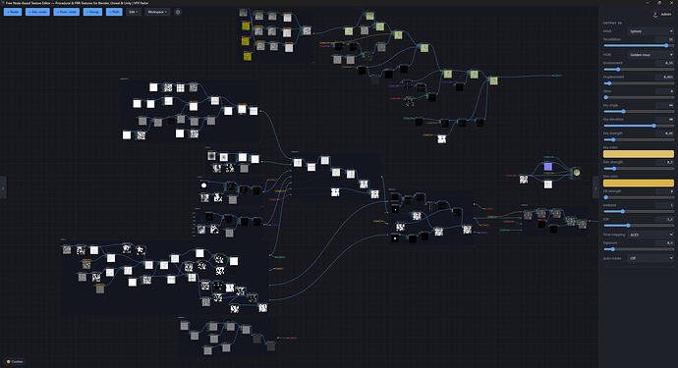This screenshot has width=678, height=368.
Task: Select the purple normal-map node thumbnail
Action: click(548, 167)
